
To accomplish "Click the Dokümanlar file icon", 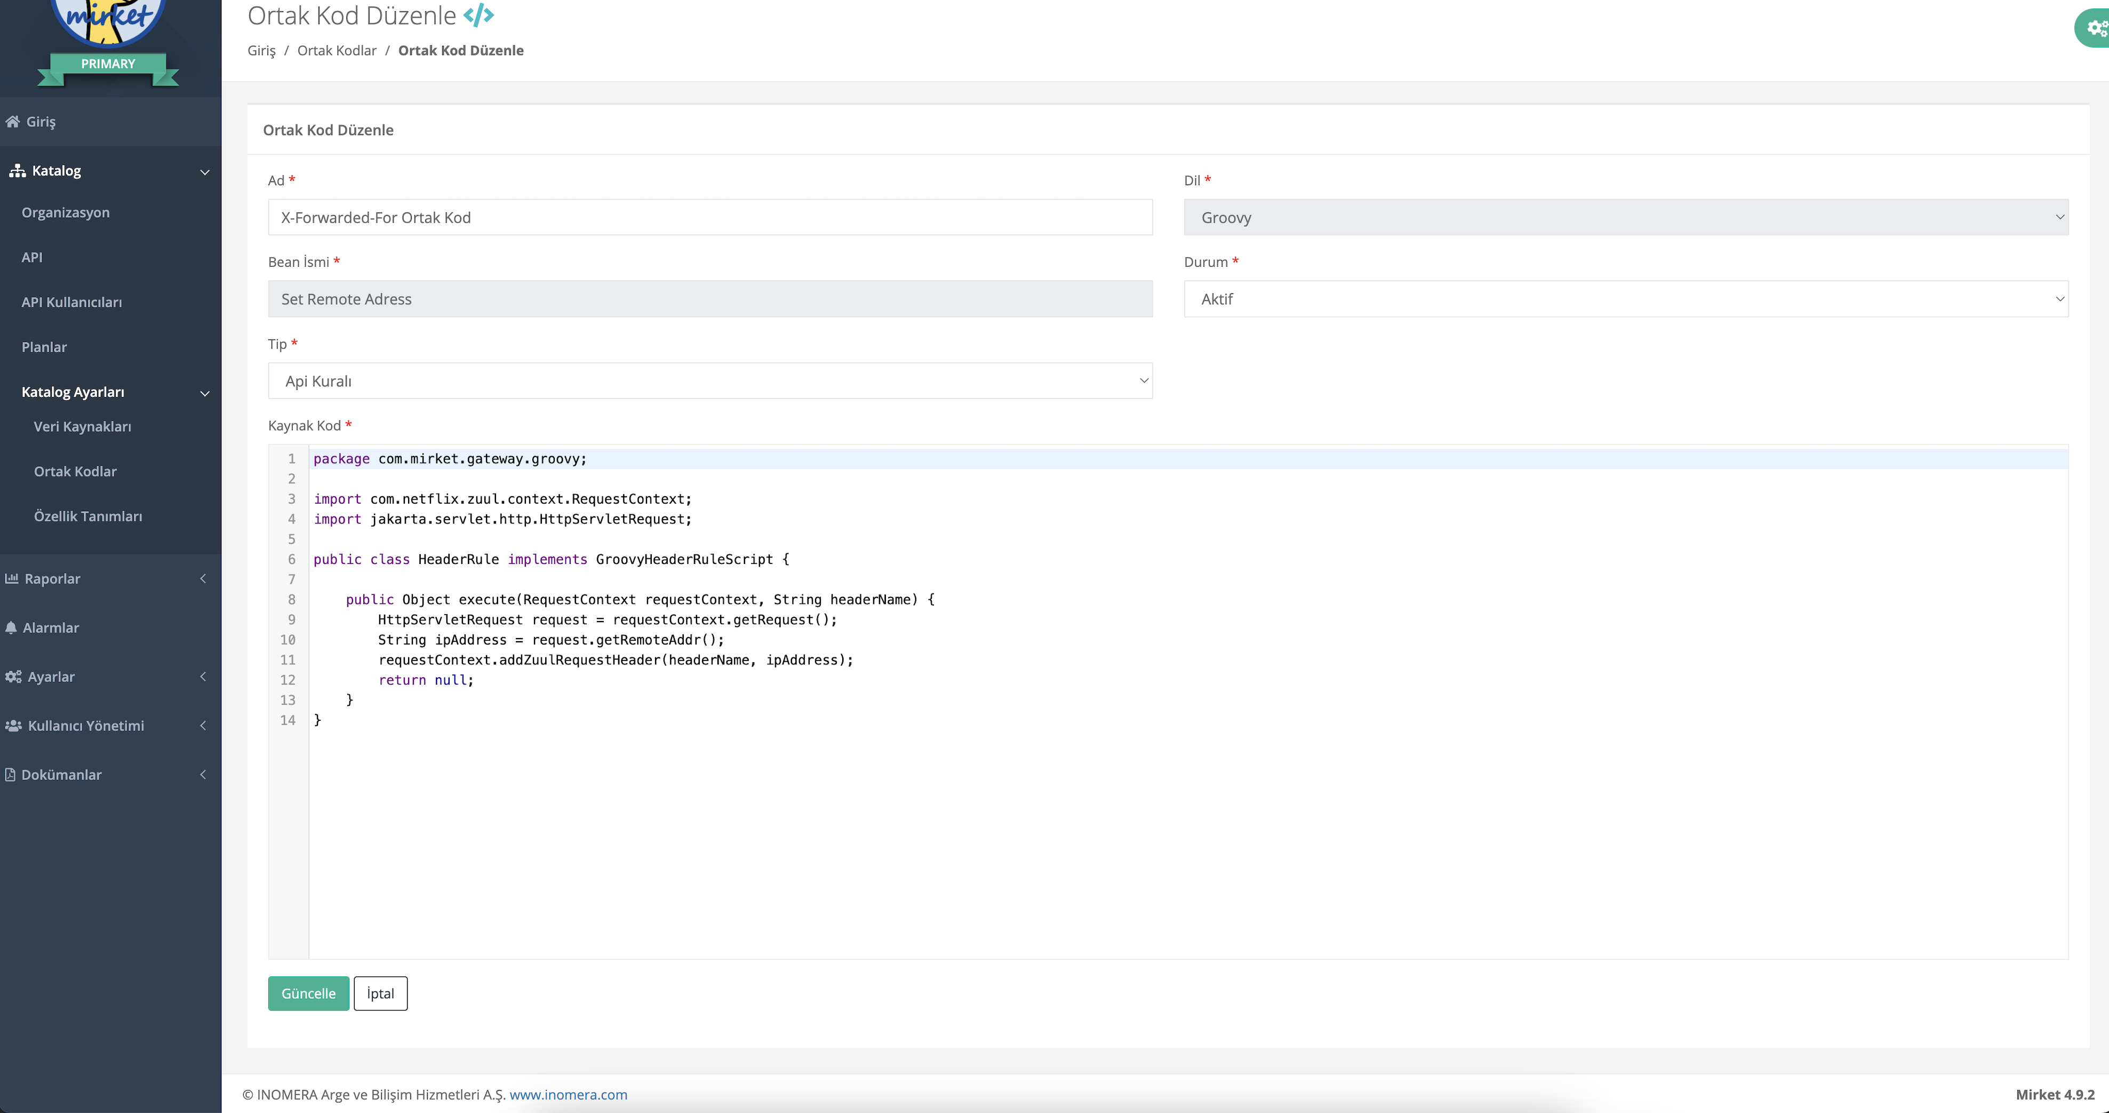I will coord(10,775).
